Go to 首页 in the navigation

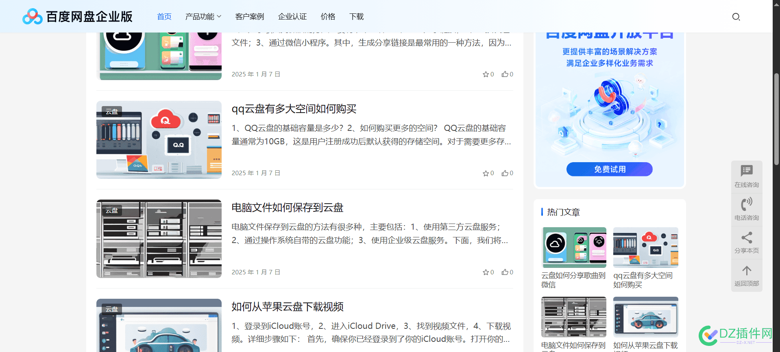pyautogui.click(x=164, y=17)
